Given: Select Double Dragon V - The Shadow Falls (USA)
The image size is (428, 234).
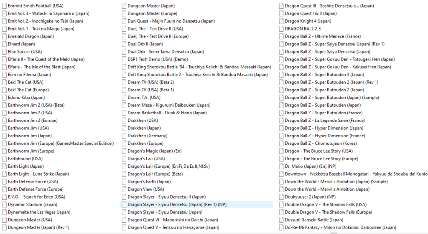Looking at the screenshot, I should click(x=325, y=204).
